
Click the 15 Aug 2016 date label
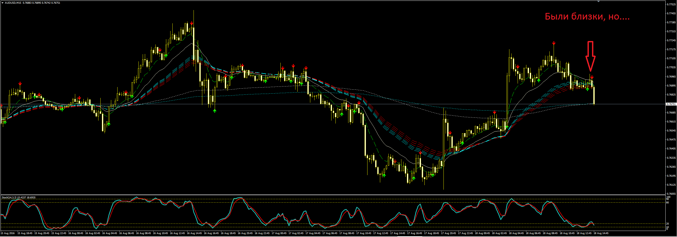[8, 233]
